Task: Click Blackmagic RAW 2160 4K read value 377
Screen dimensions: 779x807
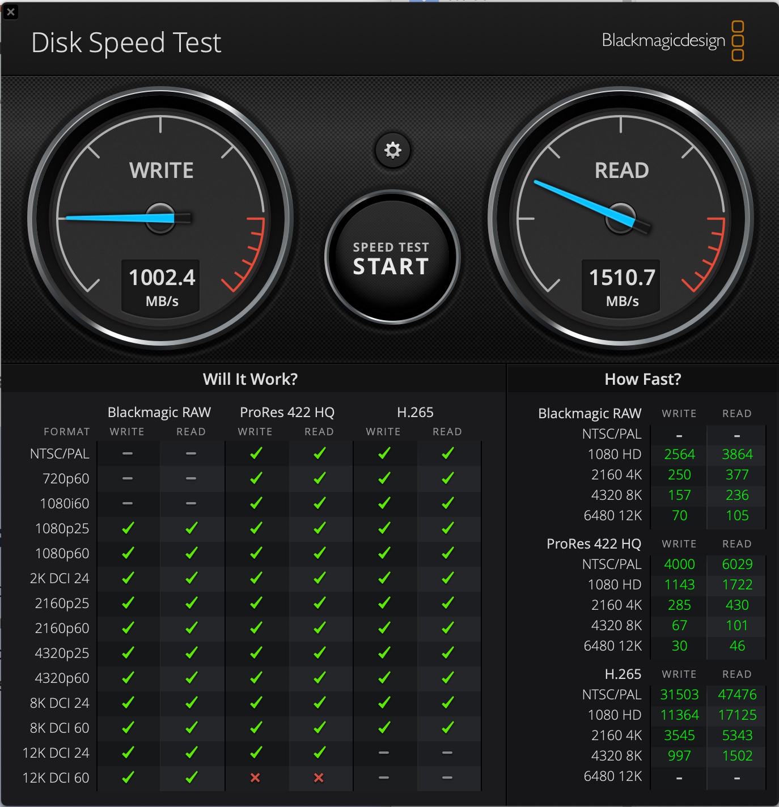Action: [x=737, y=475]
